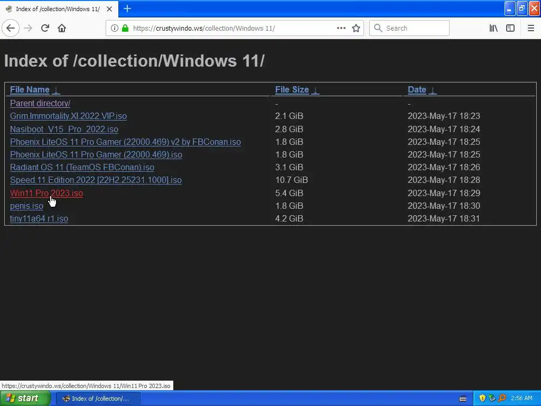Select the 5.4 GiB file size cell
Viewport: 541px width, 406px height.
click(x=289, y=193)
